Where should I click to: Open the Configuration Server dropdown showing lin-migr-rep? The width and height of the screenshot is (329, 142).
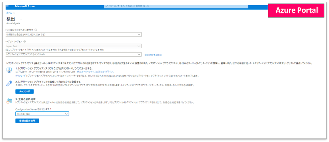(42, 114)
